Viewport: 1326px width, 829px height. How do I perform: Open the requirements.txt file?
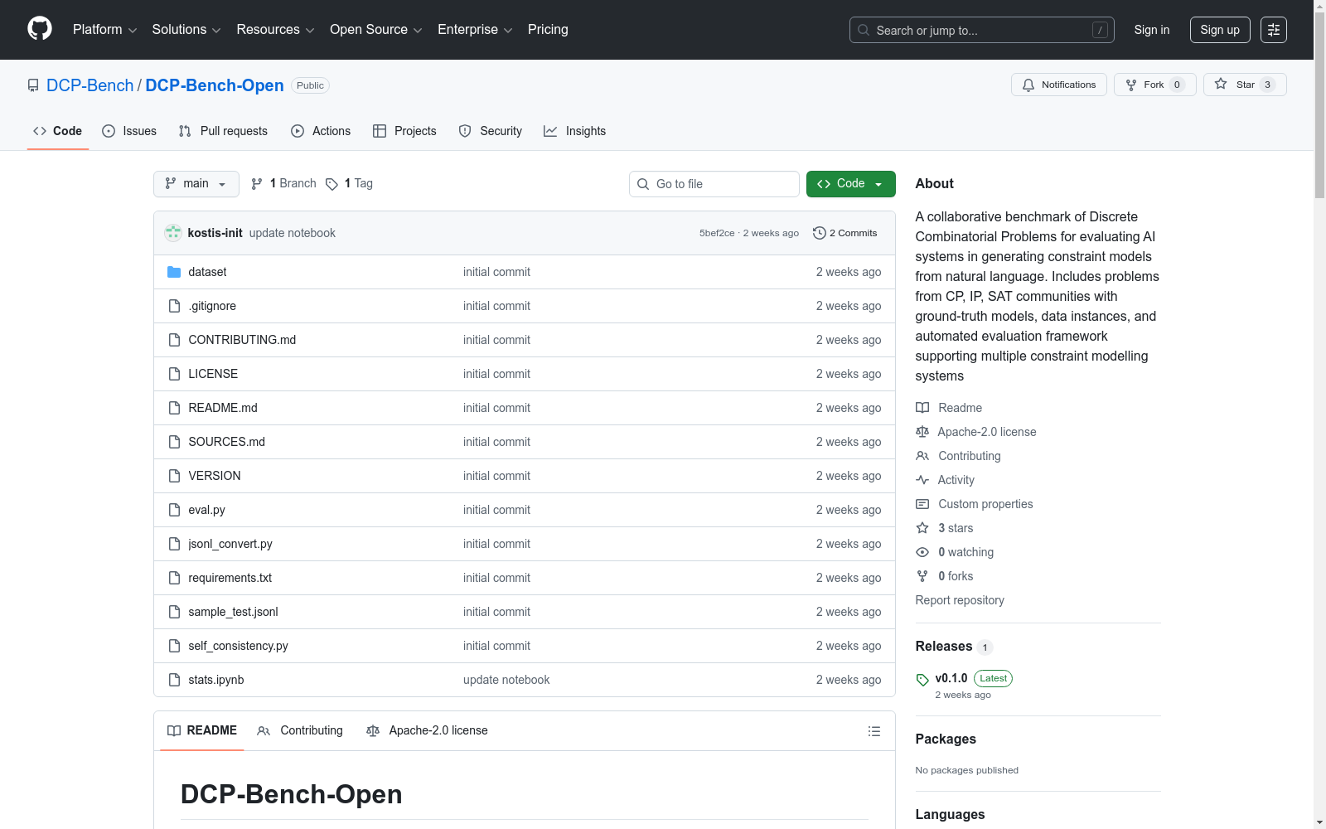[x=230, y=578]
